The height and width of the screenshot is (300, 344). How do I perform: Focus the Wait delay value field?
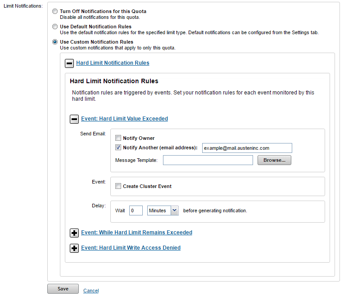[136, 210]
